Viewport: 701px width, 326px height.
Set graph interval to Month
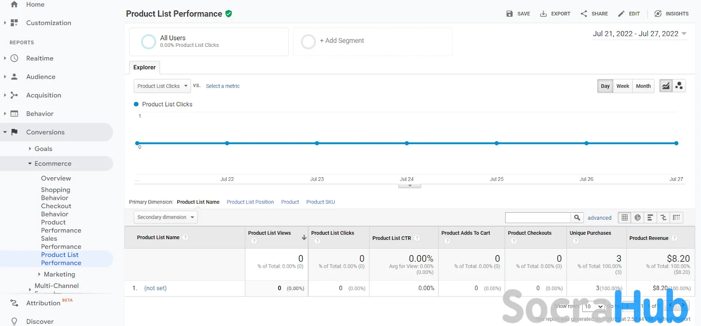pyautogui.click(x=643, y=86)
